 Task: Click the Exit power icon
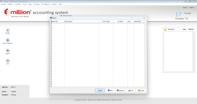8,61
